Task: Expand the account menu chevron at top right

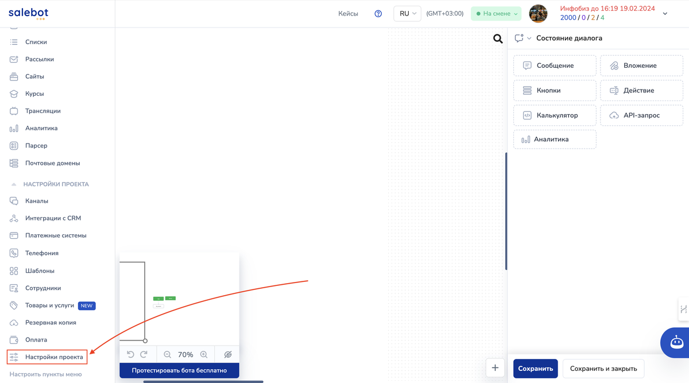Action: click(x=665, y=14)
